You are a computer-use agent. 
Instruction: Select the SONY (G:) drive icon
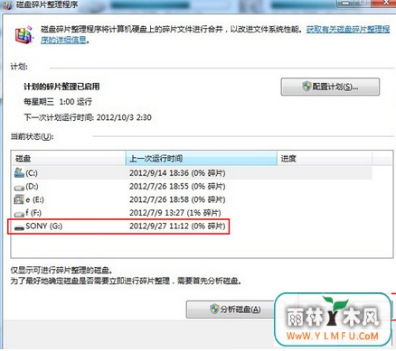tap(19, 227)
